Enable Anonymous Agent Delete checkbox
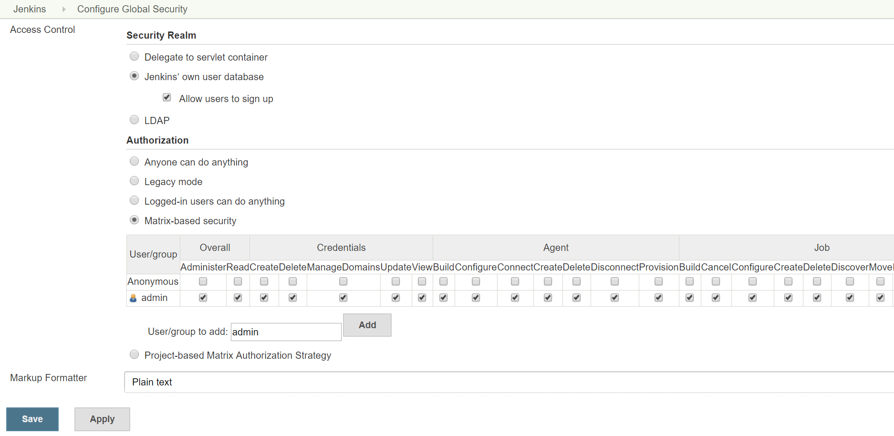The image size is (894, 436). coord(577,281)
